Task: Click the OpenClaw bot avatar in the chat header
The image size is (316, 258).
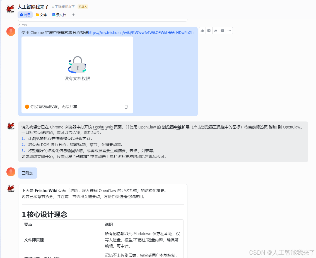Action: pyautogui.click(x=10, y=9)
